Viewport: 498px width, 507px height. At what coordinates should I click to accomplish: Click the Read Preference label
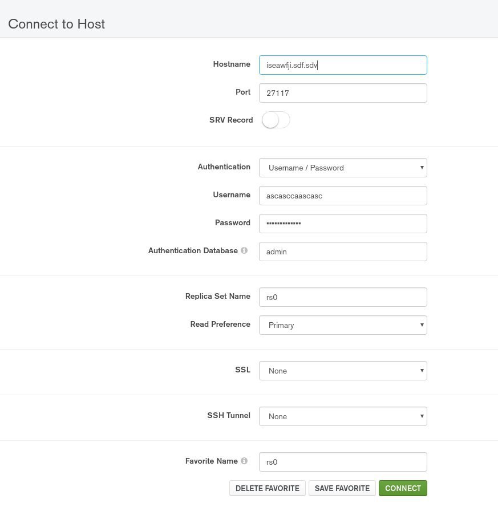click(x=220, y=324)
